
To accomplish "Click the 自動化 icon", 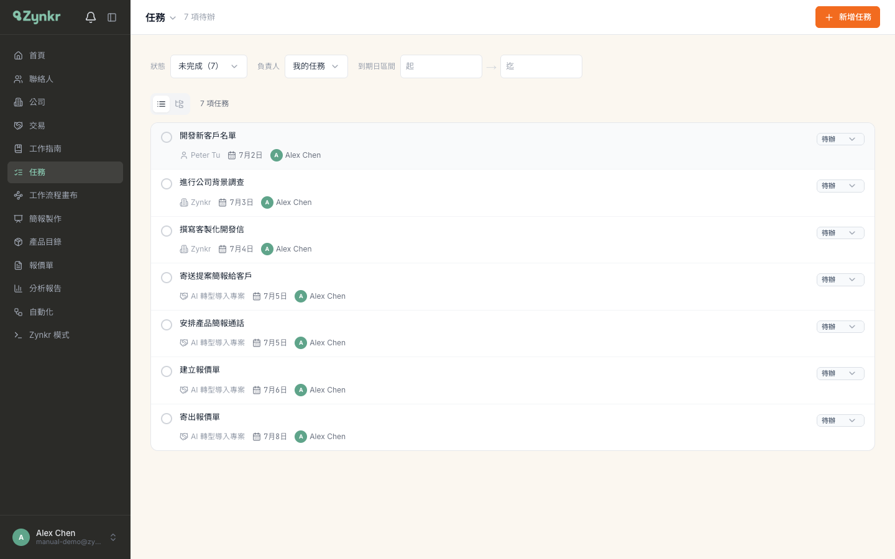I will (19, 312).
